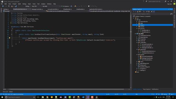This screenshot has height=99, width=176.
Task: Collapse the EmailSenderExtensions class outlining toggle
Action: (12, 31)
